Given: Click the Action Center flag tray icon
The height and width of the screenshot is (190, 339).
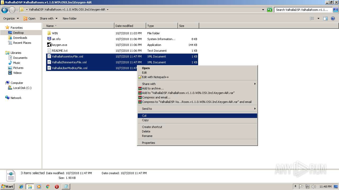Looking at the screenshot, I should point(301,187).
